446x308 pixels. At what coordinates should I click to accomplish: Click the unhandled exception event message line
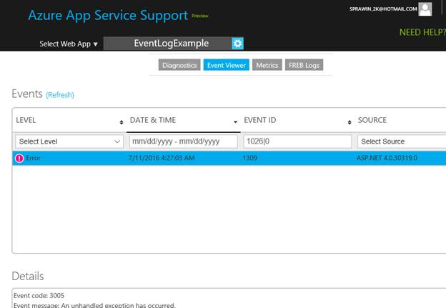[x=94, y=305]
